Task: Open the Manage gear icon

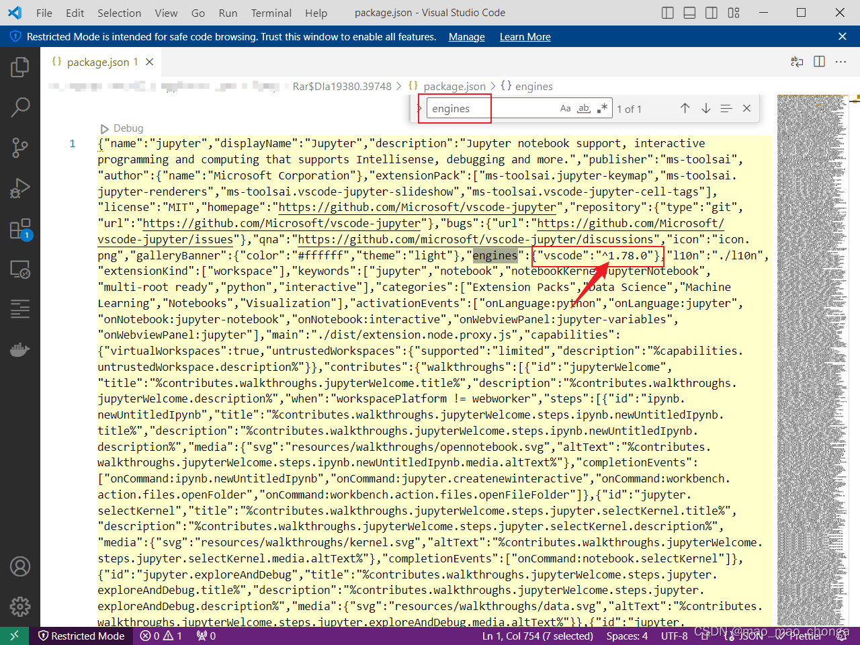Action: [x=20, y=607]
